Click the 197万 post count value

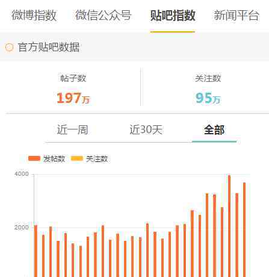click(x=73, y=98)
